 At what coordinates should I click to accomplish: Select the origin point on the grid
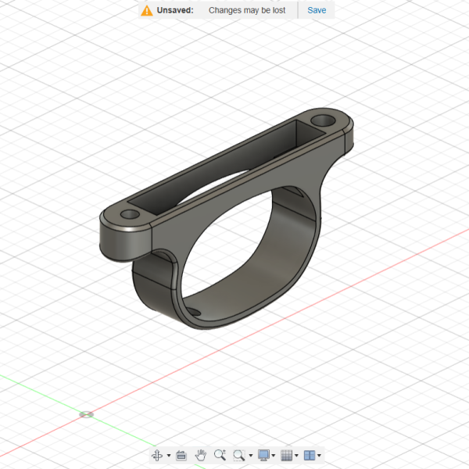[87, 414]
